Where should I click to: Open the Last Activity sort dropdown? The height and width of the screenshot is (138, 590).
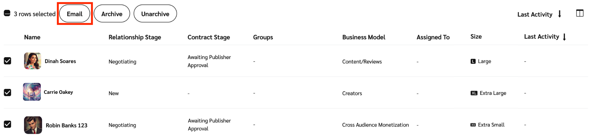(539, 14)
